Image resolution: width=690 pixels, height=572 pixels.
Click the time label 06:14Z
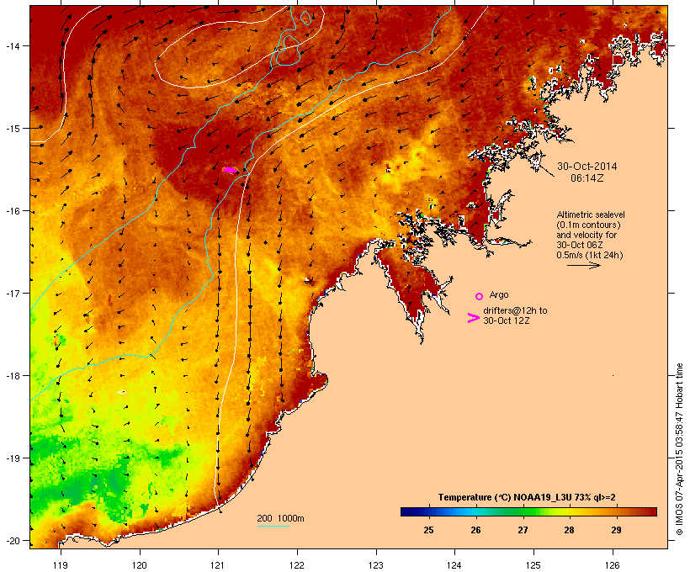coord(587,178)
